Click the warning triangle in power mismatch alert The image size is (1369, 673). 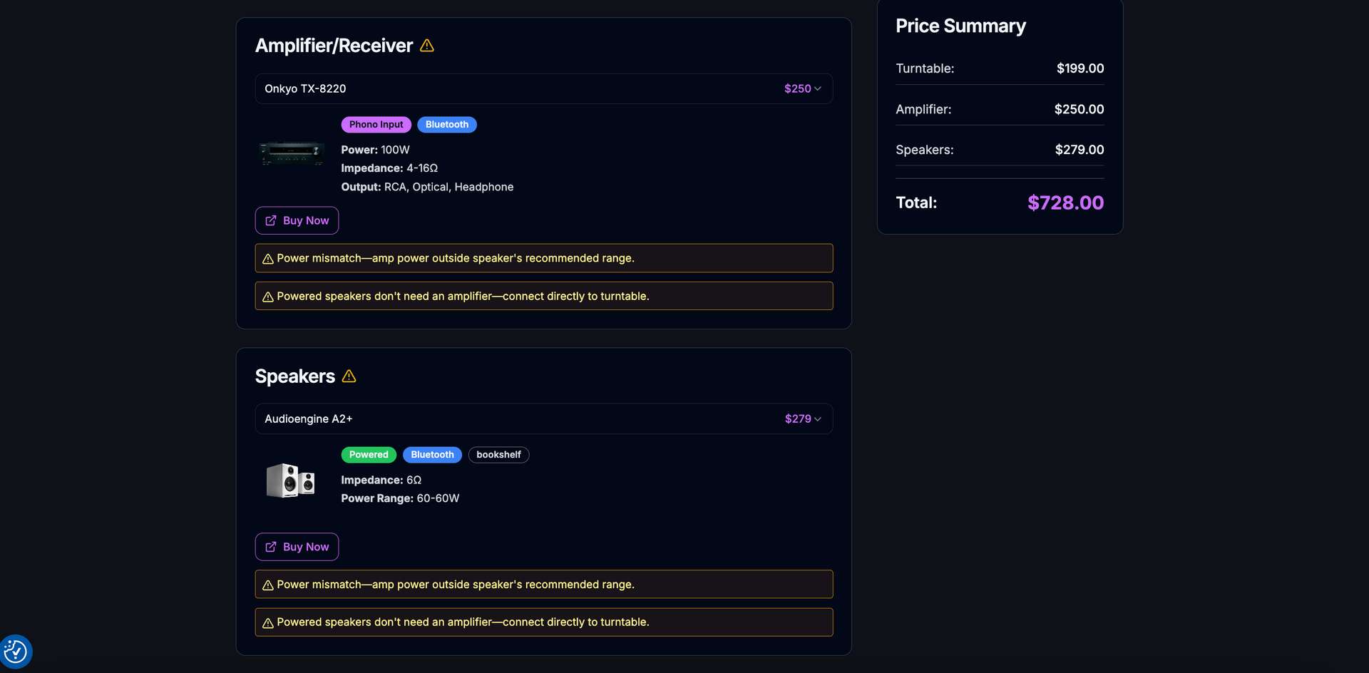pyautogui.click(x=267, y=259)
